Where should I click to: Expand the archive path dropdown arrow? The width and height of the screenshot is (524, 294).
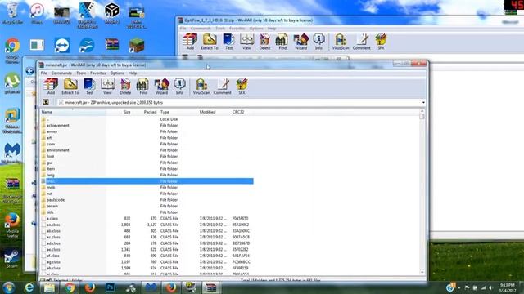coord(423,102)
